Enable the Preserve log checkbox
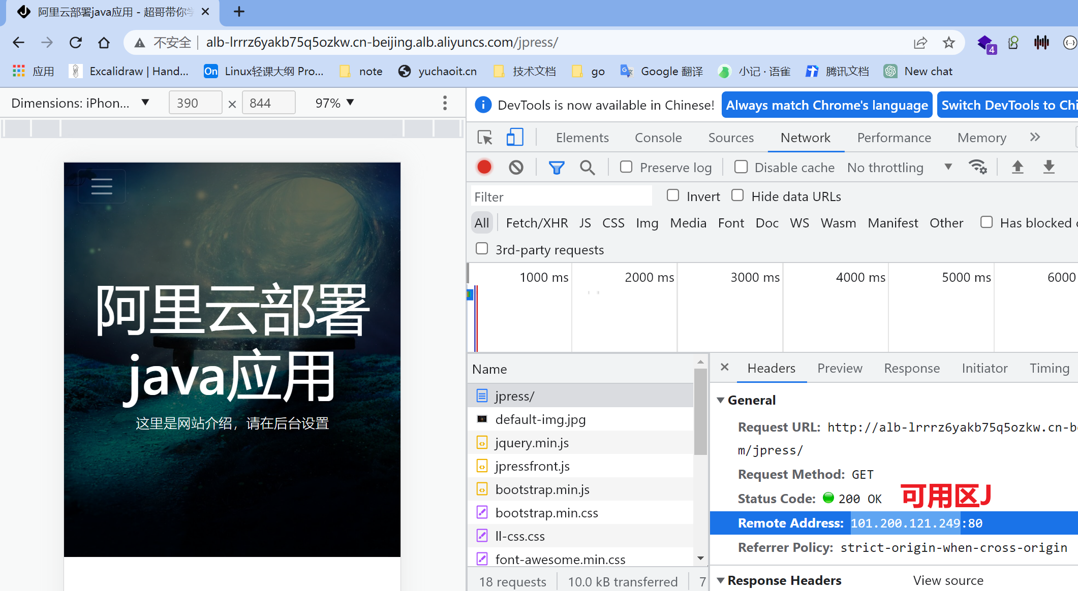Screen dimensions: 1078x591 point(626,167)
